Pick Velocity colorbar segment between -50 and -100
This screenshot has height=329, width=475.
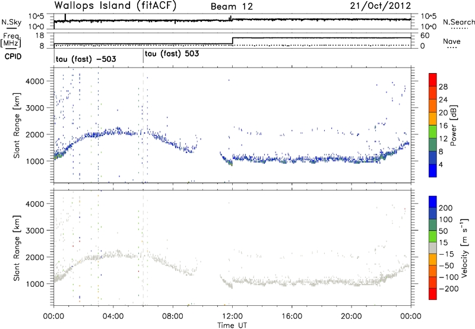(433, 271)
